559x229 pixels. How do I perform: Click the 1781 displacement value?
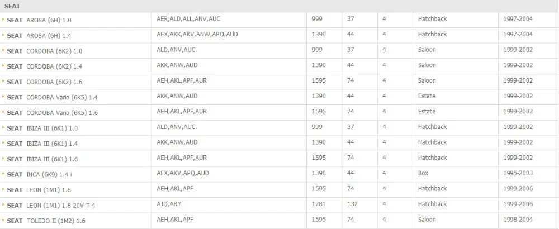pyautogui.click(x=319, y=204)
